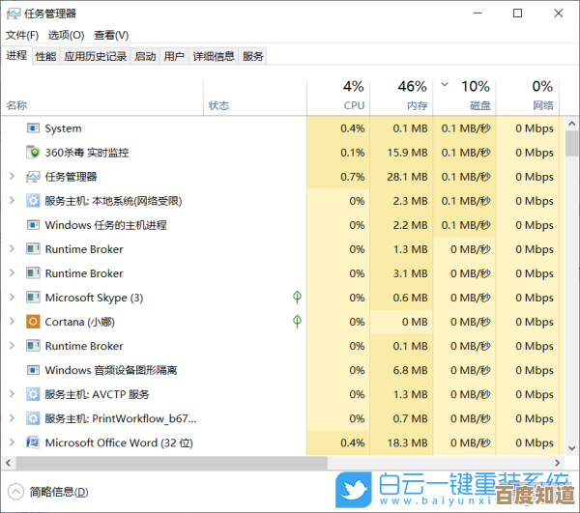Expand 服务主机: 本地系统(网络受限) entry
Screen dimensions: 580x513
tap(12, 201)
